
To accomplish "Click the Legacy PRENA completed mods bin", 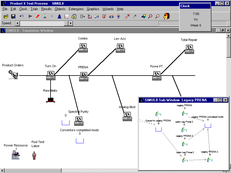I will [x=208, y=126].
